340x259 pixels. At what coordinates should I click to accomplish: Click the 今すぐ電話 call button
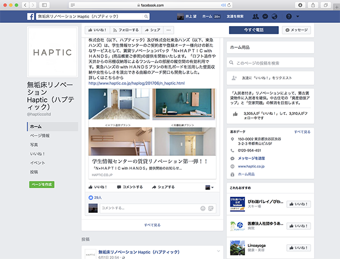coord(254,30)
